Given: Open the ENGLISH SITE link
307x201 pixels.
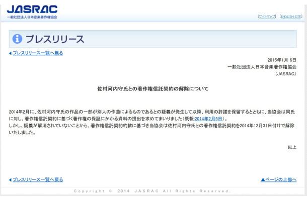Looking at the screenshot, I should (291, 17).
